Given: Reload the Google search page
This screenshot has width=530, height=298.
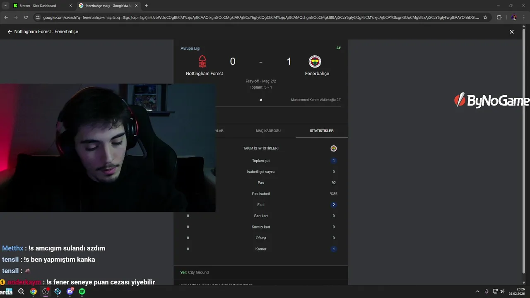Looking at the screenshot, I should (x=26, y=17).
